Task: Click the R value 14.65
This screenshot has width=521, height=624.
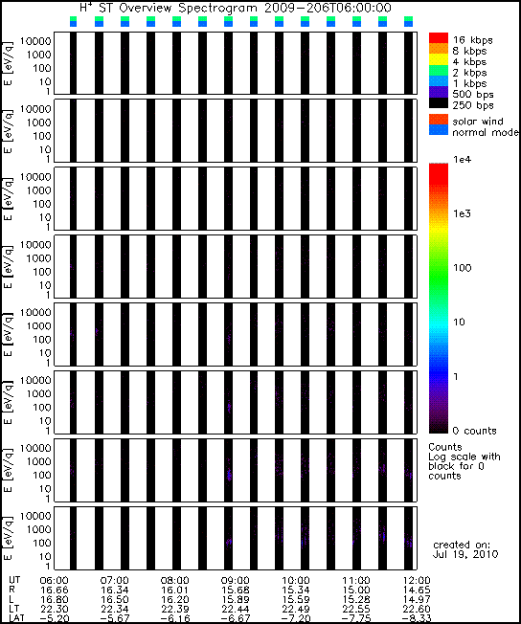Action: pos(417,591)
